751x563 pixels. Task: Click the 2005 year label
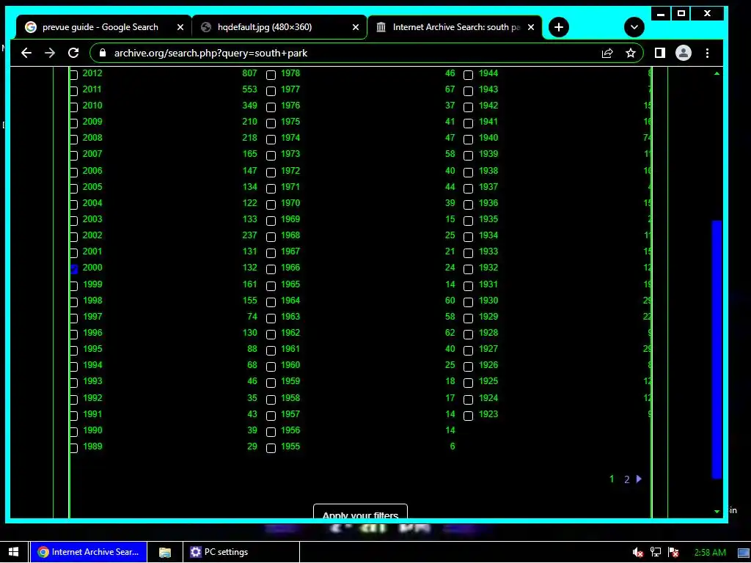(x=92, y=187)
